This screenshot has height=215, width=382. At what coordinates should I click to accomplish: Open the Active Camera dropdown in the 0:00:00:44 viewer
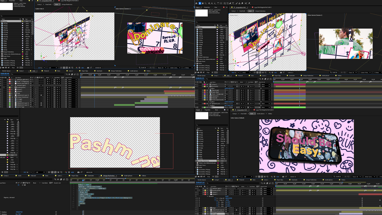coord(175,68)
